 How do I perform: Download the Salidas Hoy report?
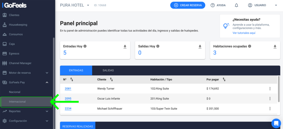200,47
